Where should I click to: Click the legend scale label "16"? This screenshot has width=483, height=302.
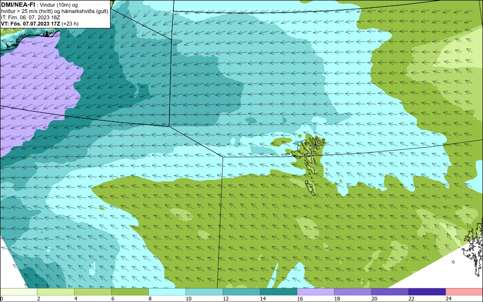(x=300, y=299)
